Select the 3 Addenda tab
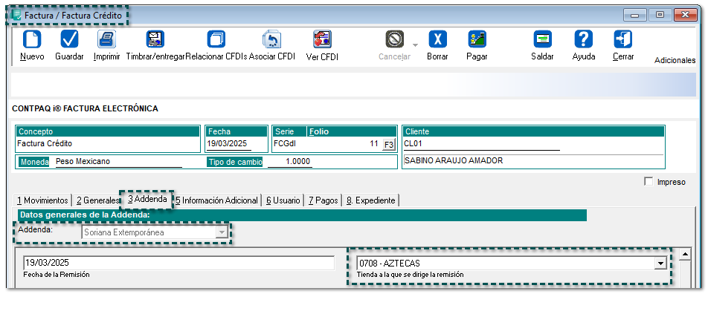The width and height of the screenshot is (708, 314). [x=147, y=199]
